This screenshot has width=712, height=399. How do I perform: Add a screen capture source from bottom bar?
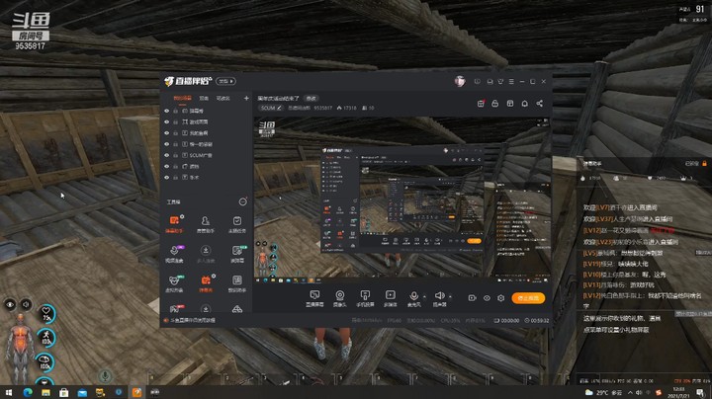pos(314,298)
